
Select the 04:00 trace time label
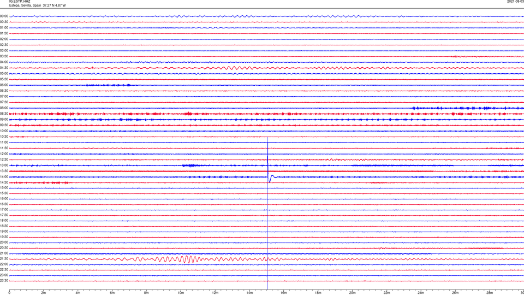4,62
